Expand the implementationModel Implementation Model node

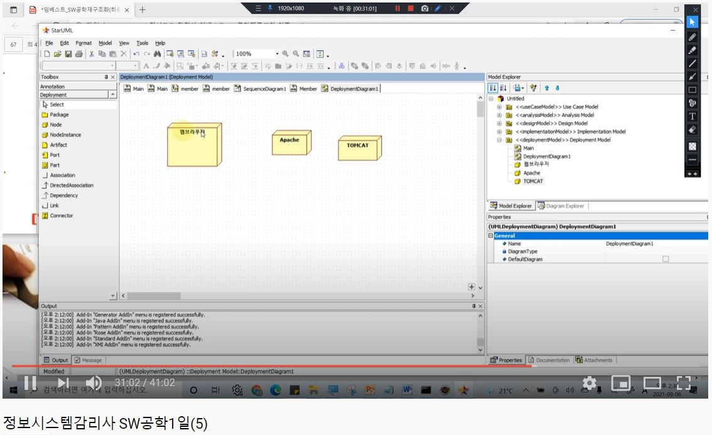coord(500,132)
